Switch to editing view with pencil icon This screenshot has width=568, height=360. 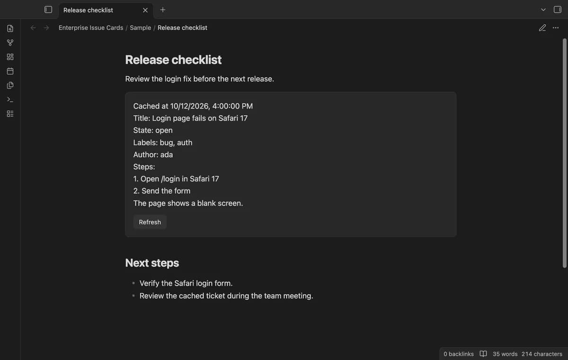pos(542,27)
